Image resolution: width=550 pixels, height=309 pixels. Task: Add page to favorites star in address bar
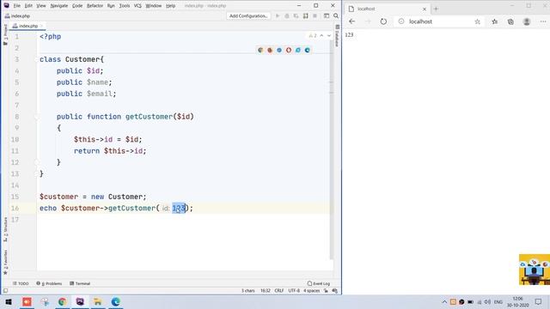click(478, 21)
